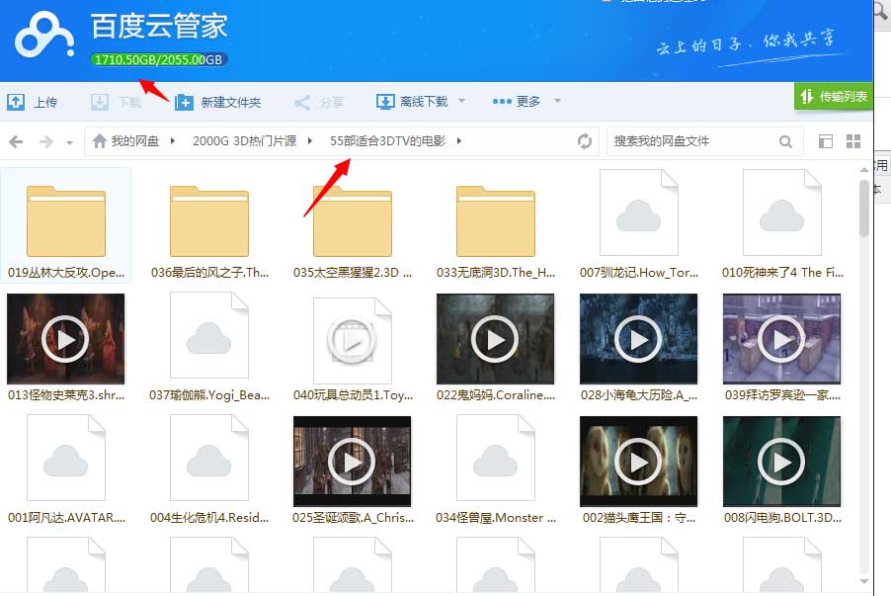
Task: Play the 022鬼妈妈.Coraline video thumbnail
Action: (x=495, y=339)
